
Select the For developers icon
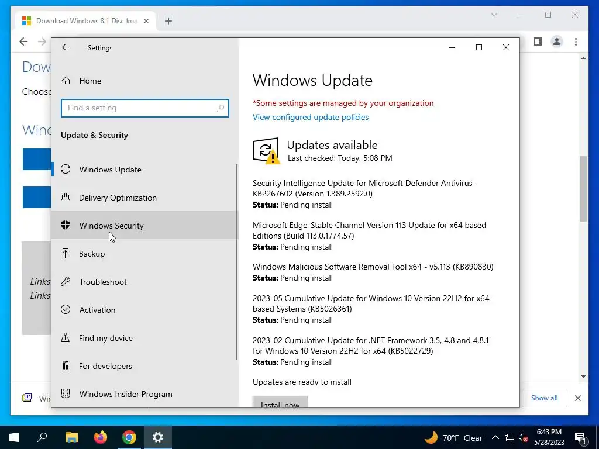(66, 366)
